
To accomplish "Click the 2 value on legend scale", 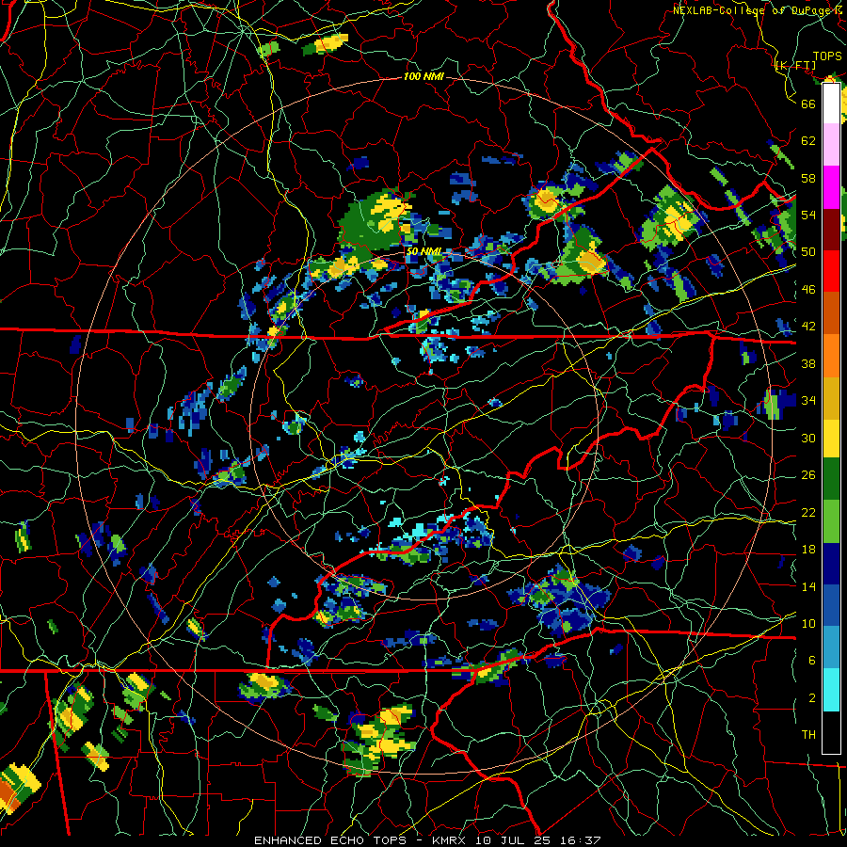I will (812, 698).
